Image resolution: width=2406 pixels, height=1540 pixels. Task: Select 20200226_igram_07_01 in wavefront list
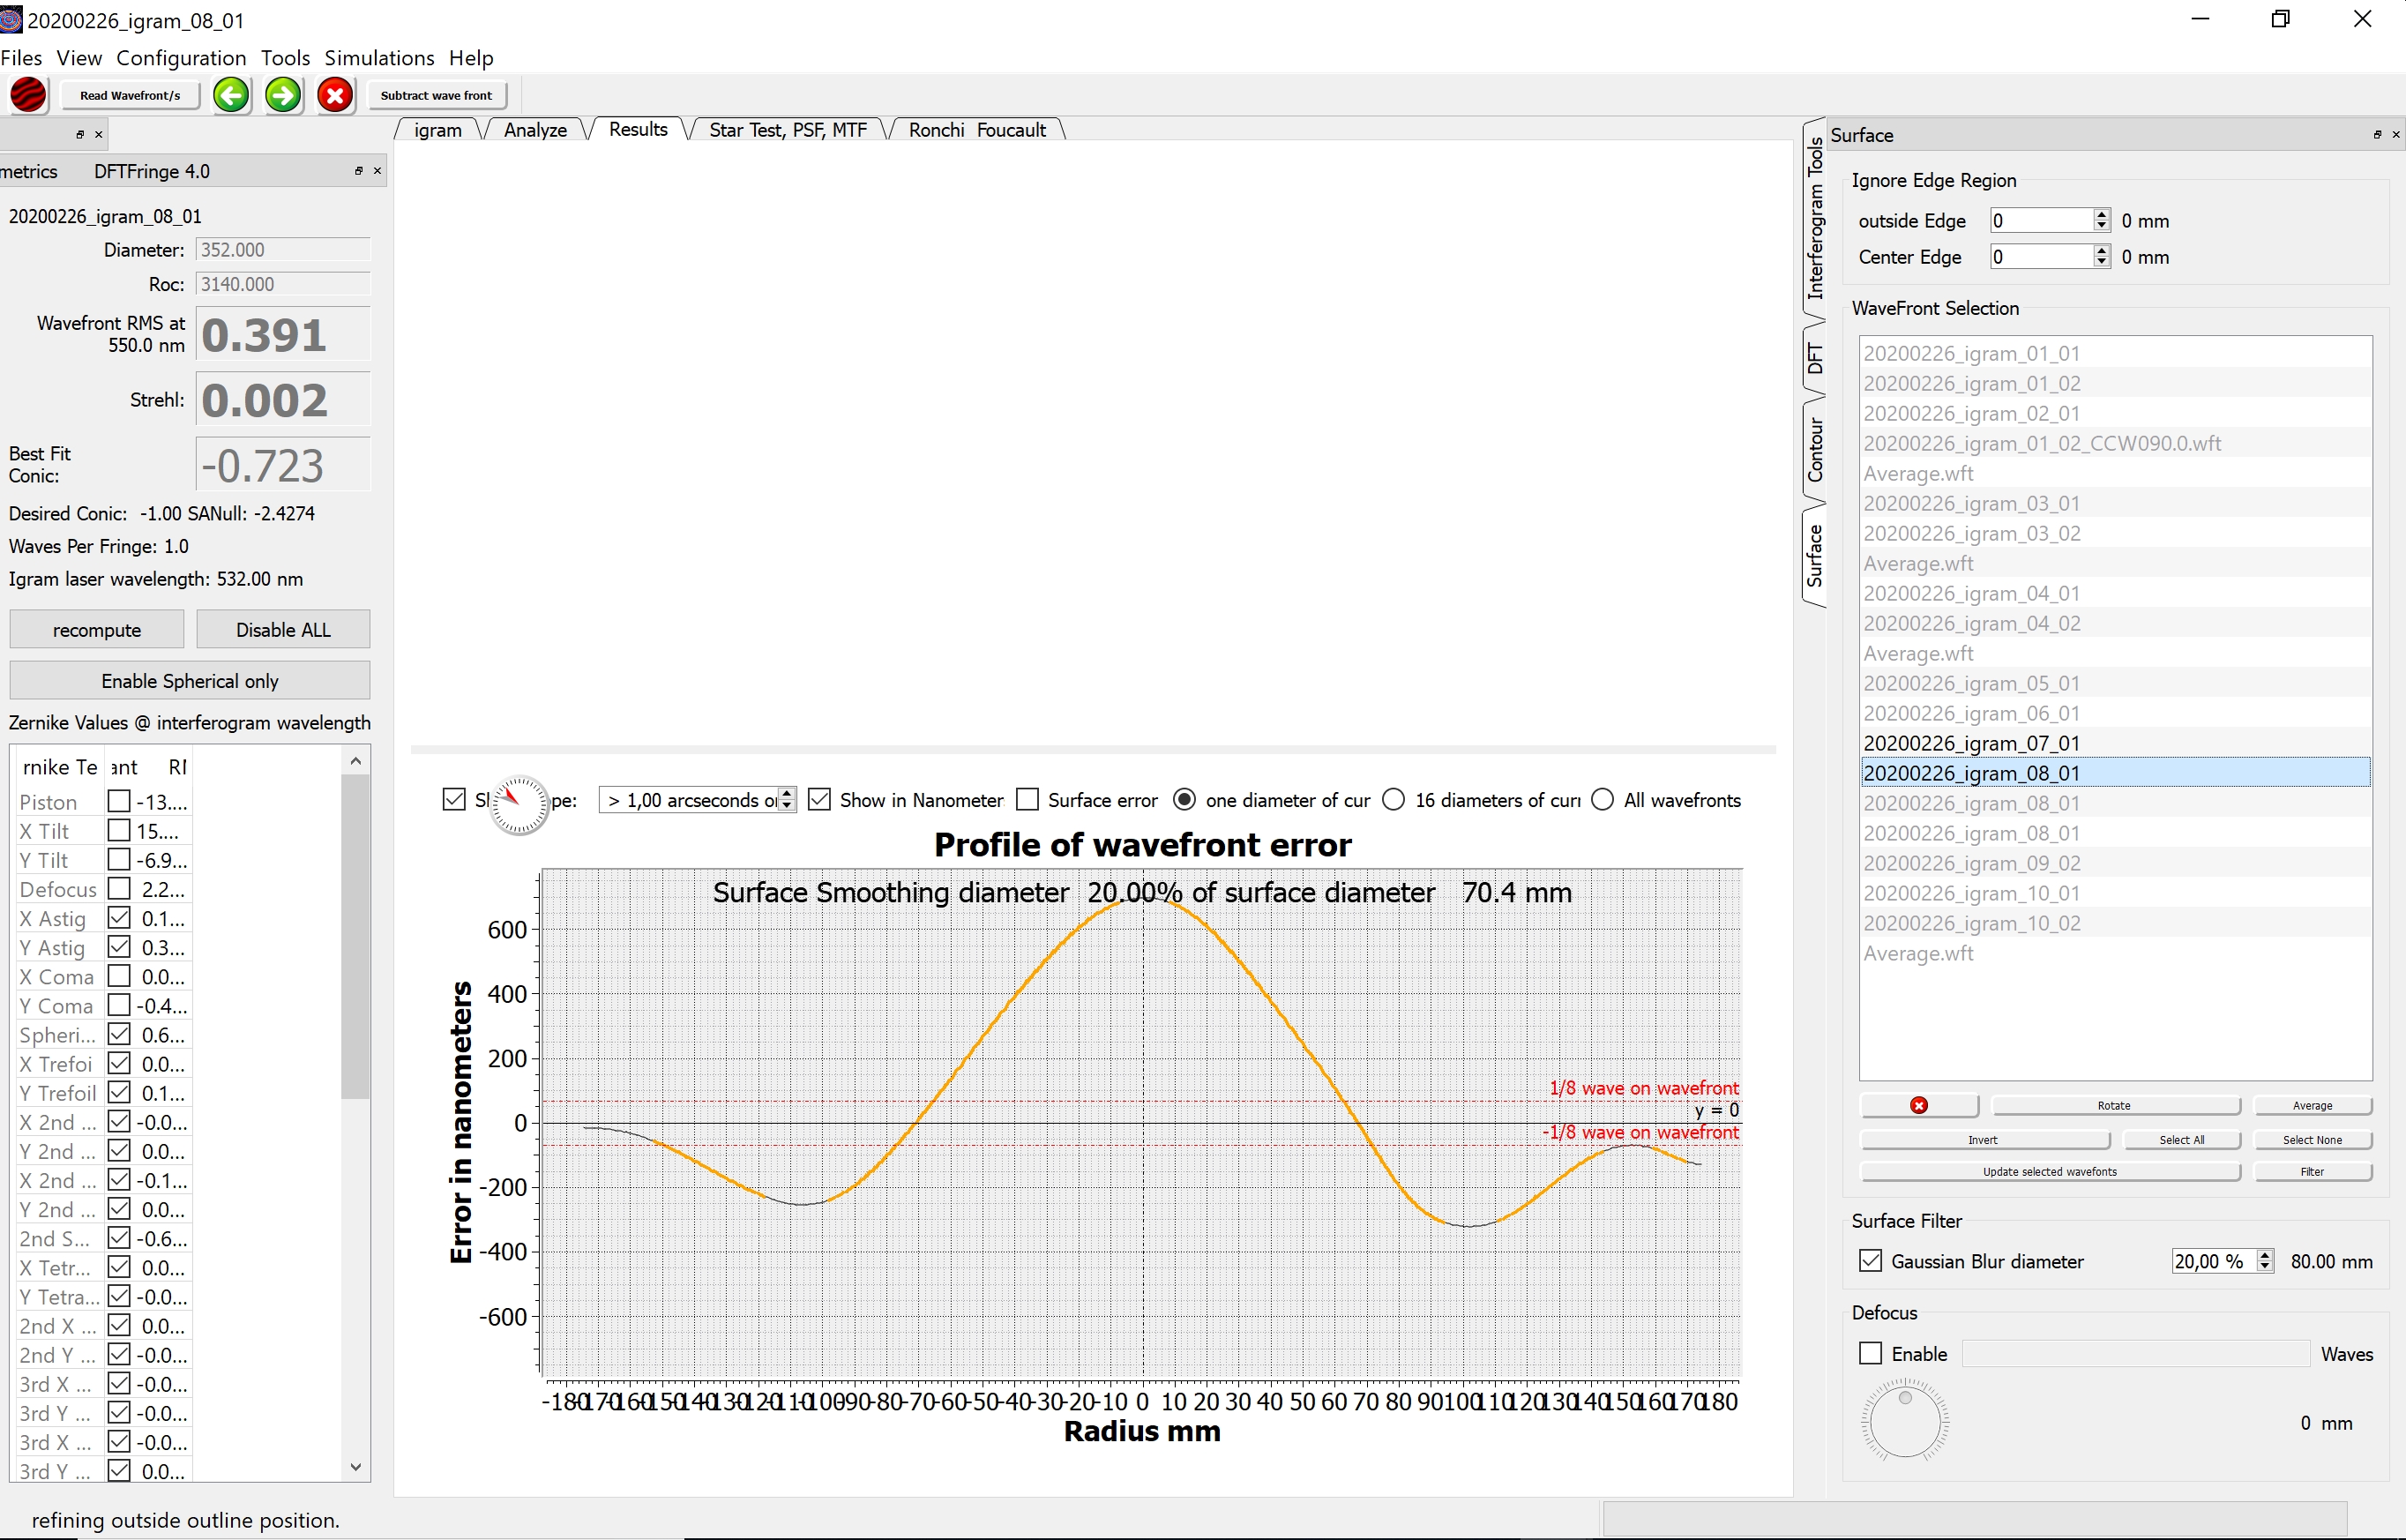(1971, 743)
